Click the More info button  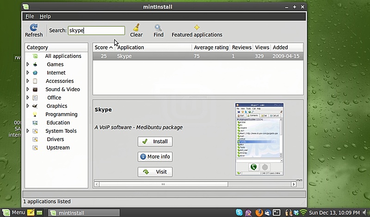155,156
